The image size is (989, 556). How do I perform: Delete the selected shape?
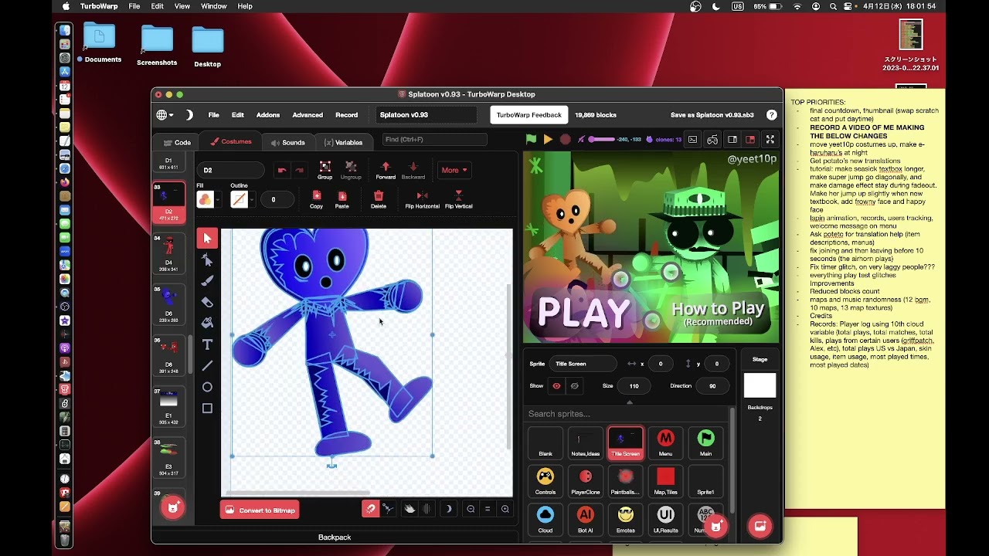[378, 200]
